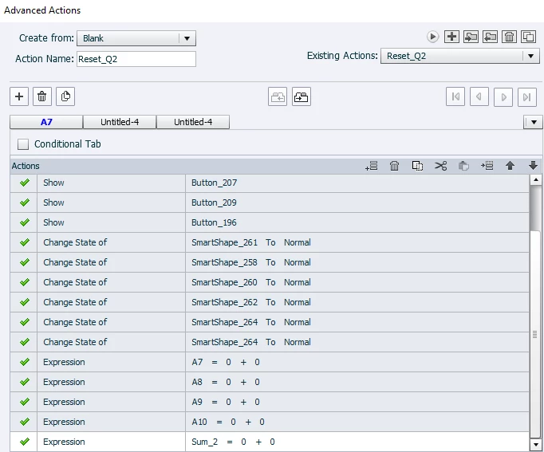Toggle the green checkmark for the Sum_2 expression

point(24,442)
